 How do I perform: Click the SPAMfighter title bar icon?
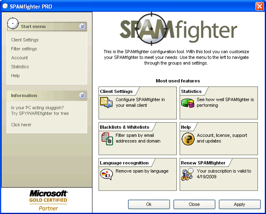[5, 6]
